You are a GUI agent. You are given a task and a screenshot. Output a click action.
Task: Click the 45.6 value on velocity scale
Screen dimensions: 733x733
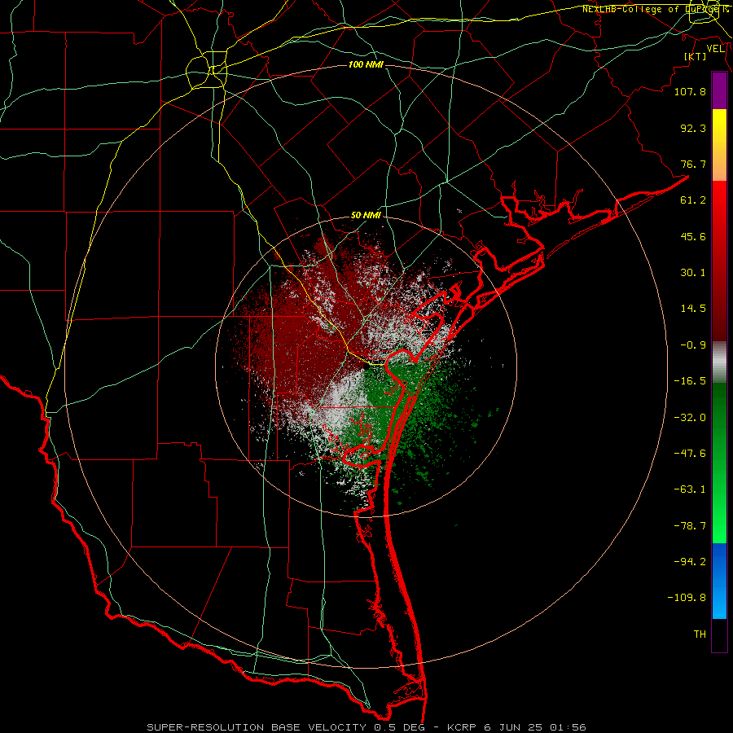693,236
